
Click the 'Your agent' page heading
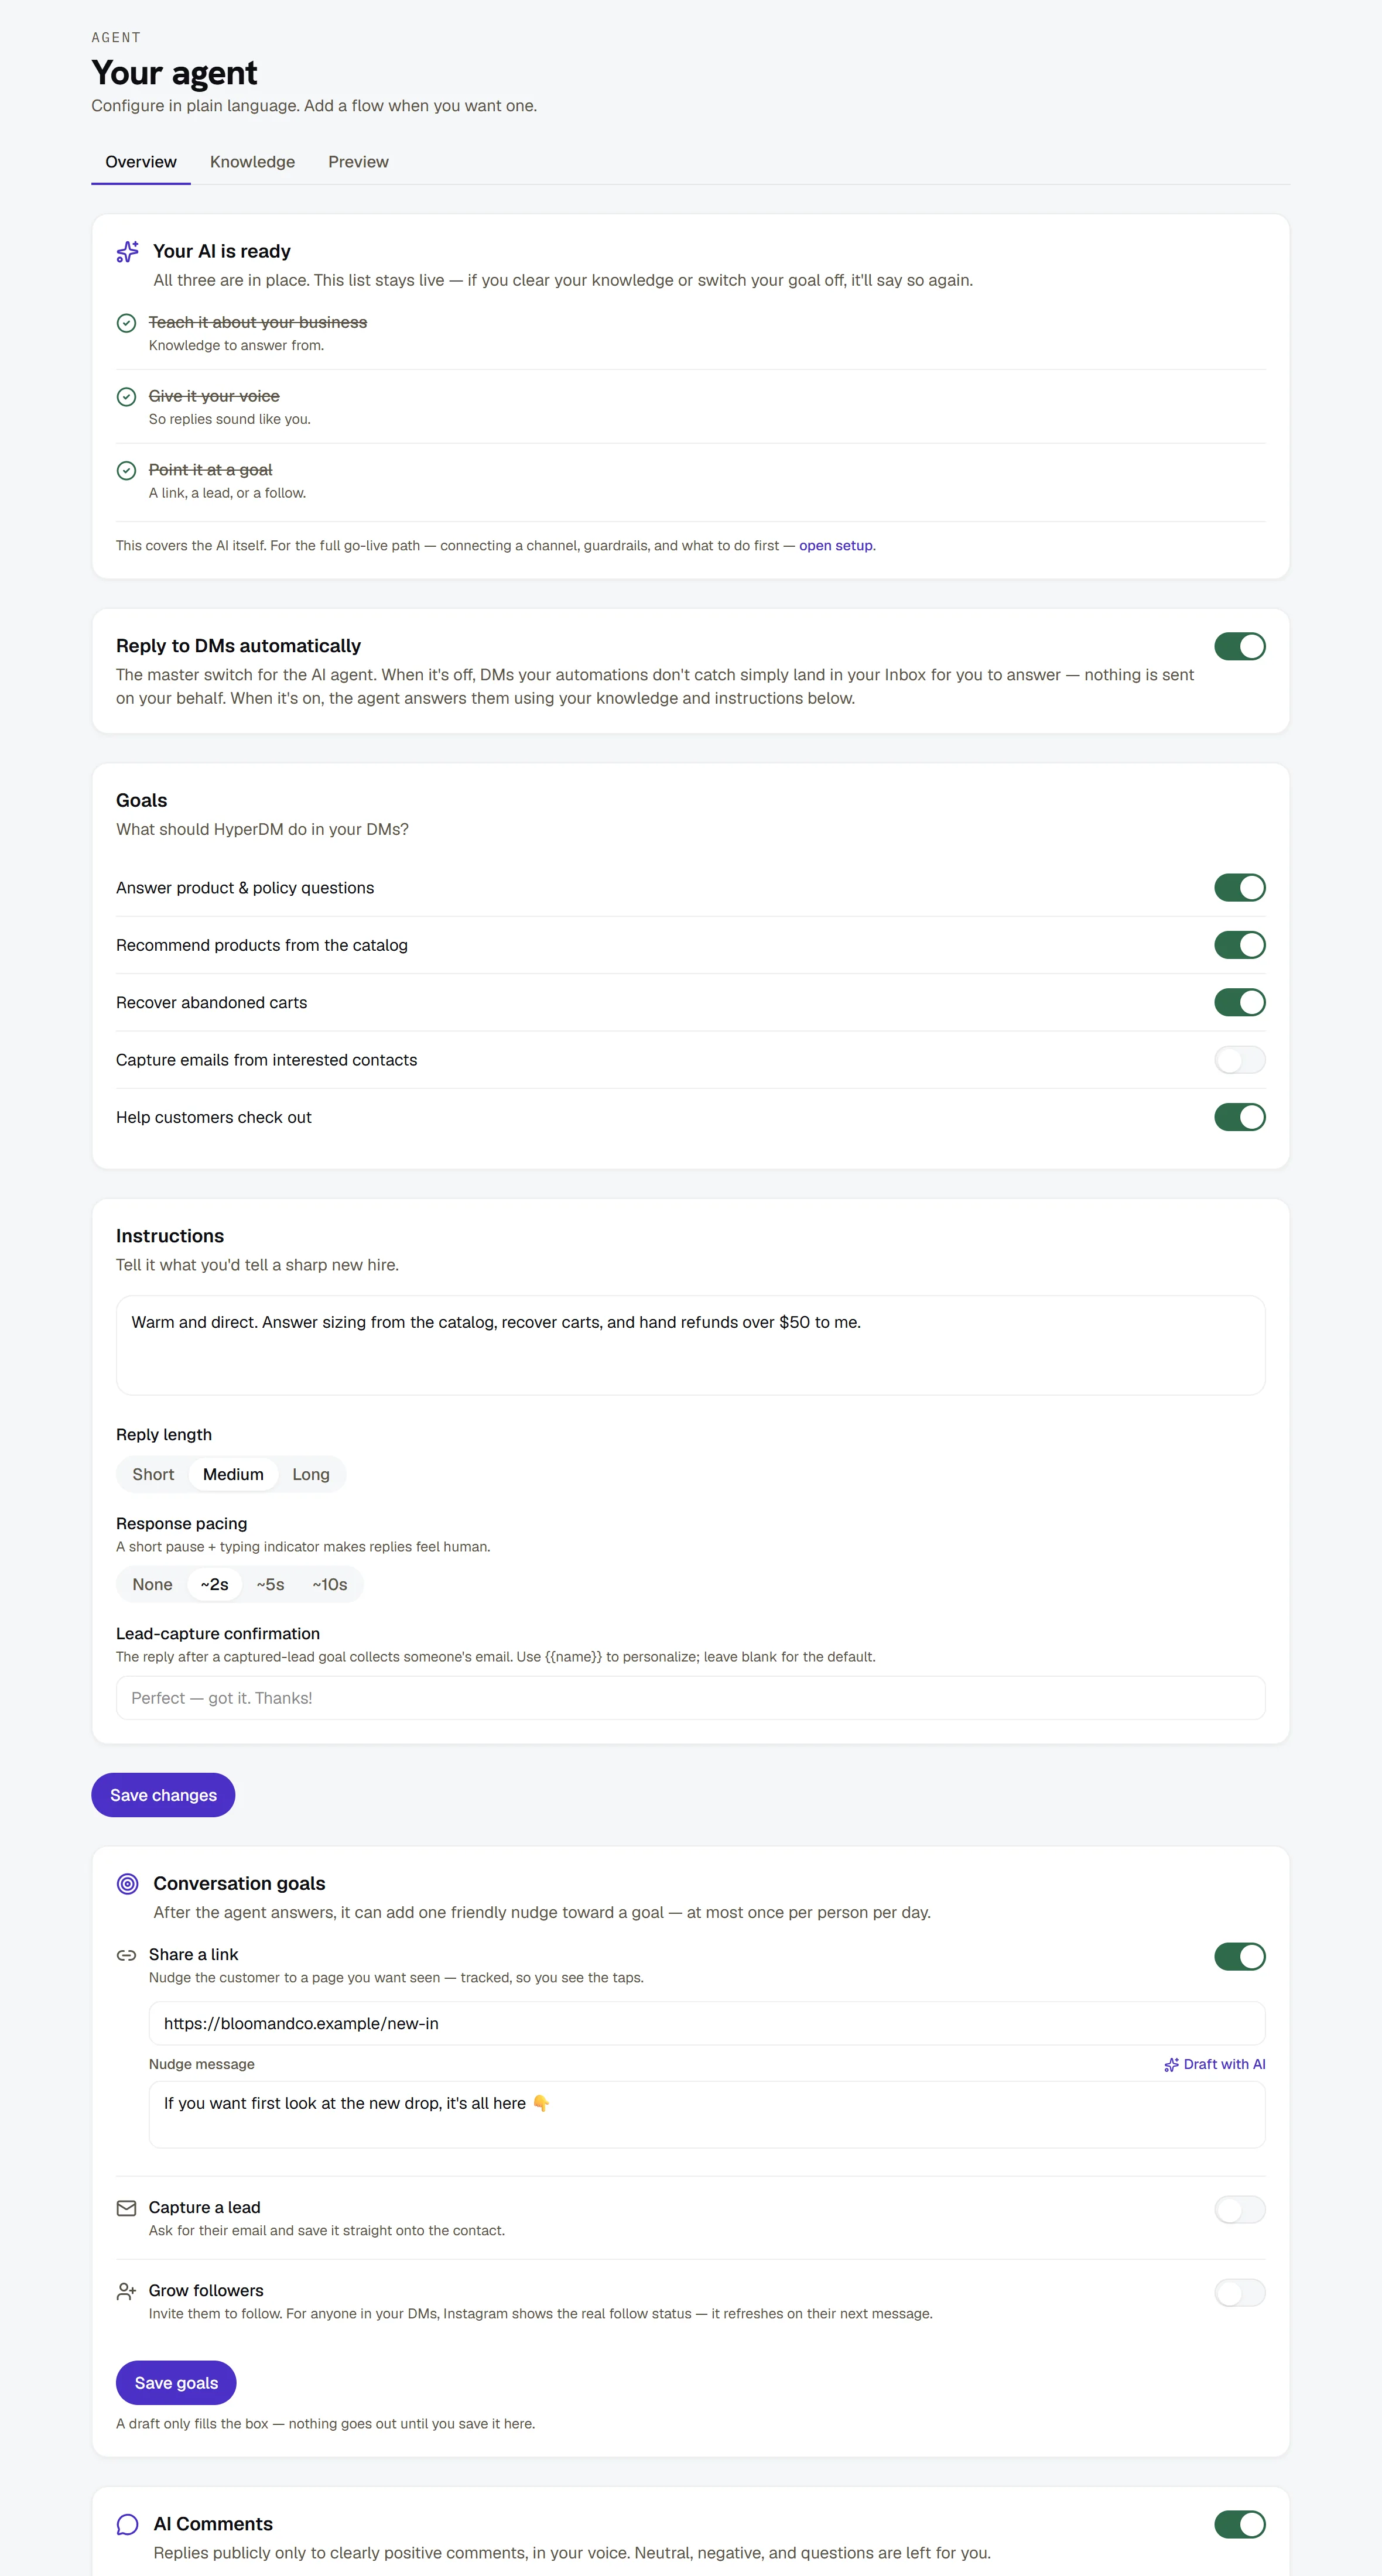point(174,73)
